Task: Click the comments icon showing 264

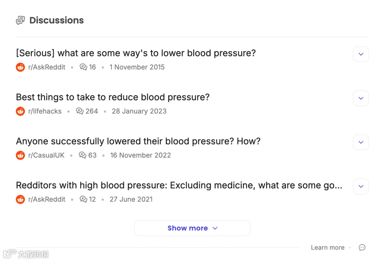Action: tap(80, 111)
